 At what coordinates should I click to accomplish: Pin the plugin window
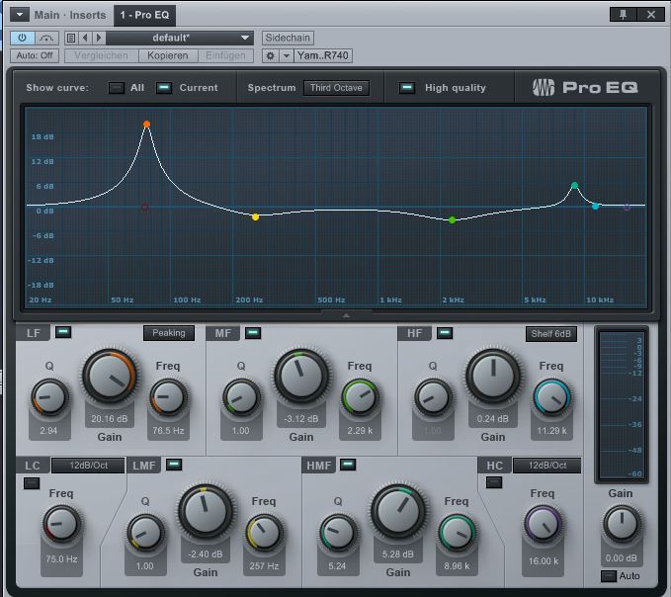pyautogui.click(x=623, y=15)
